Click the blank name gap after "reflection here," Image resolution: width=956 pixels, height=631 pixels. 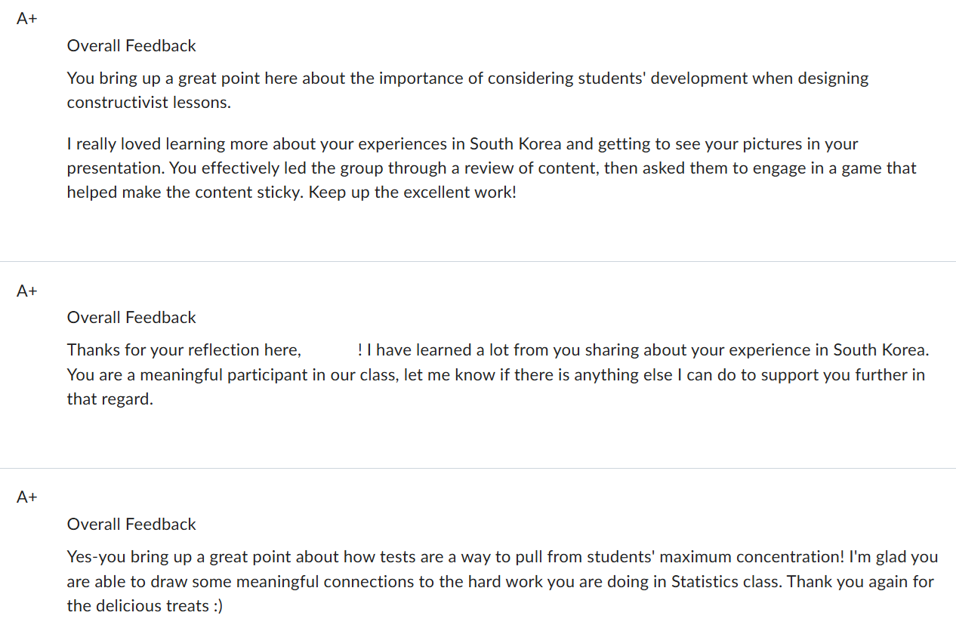click(x=329, y=350)
